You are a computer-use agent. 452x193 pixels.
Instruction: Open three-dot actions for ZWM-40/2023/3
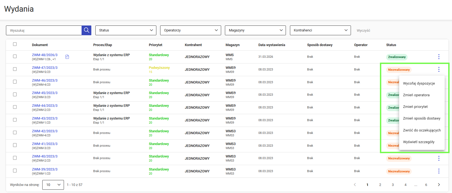tap(439, 158)
